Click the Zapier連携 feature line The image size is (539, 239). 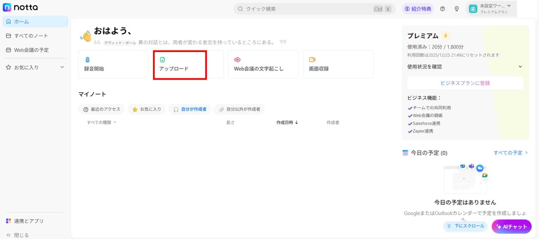(420, 131)
